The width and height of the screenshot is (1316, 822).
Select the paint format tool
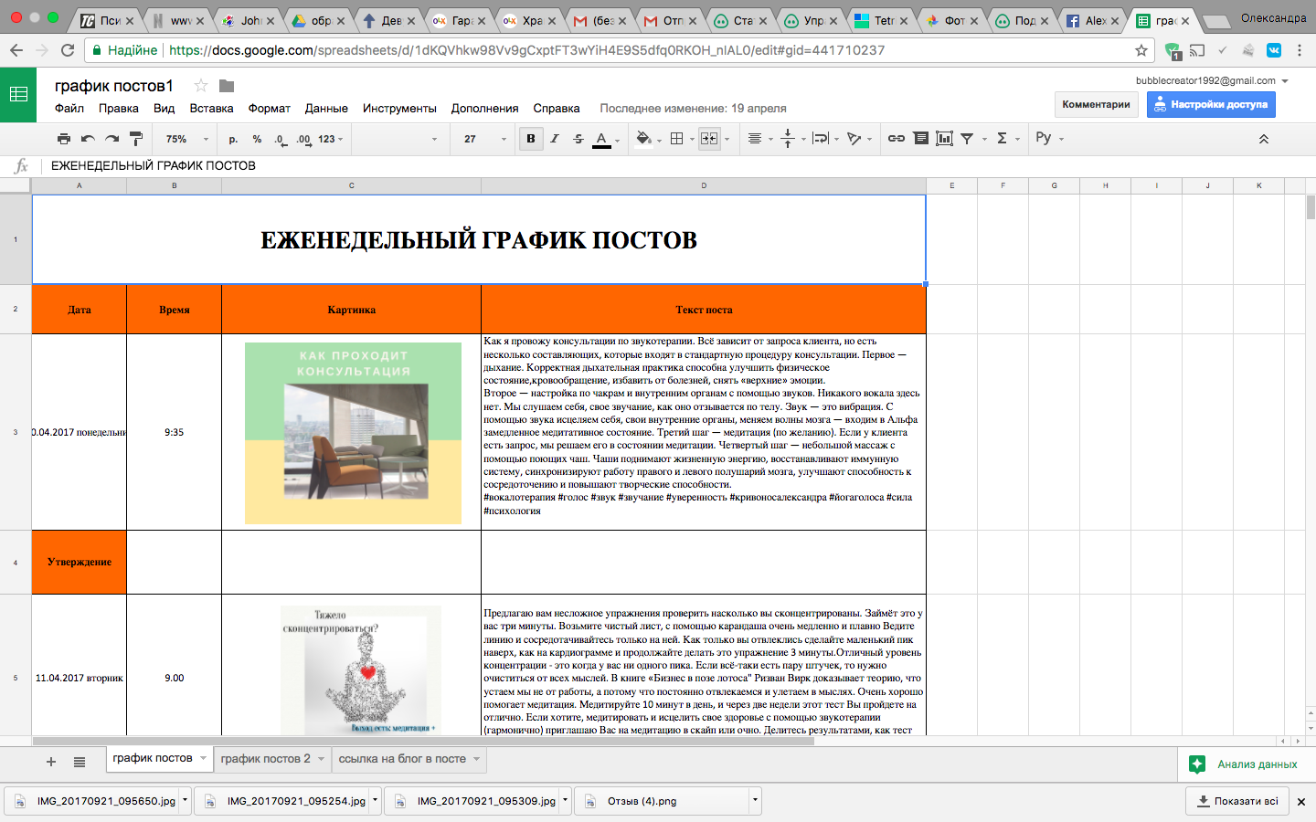(x=136, y=139)
